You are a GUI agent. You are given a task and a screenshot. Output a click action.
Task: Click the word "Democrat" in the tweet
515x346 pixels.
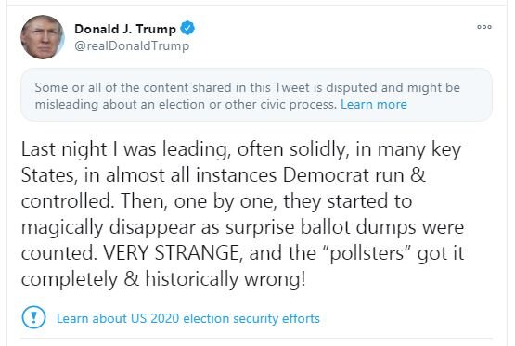click(x=326, y=175)
